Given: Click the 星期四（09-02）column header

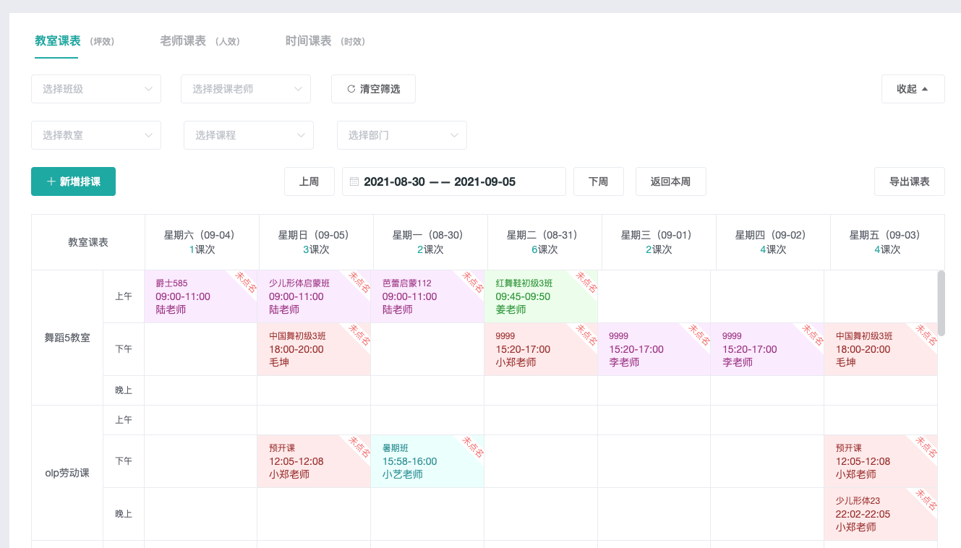Looking at the screenshot, I should 773,242.
